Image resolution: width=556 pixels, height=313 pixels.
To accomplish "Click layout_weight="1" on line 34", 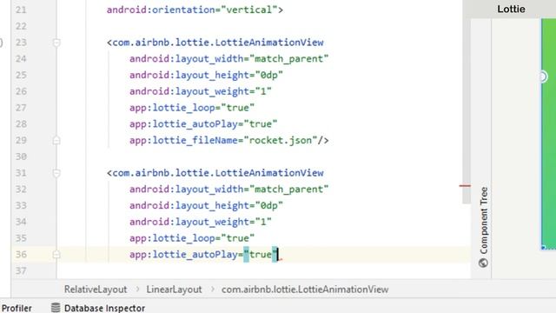I will (x=201, y=223).
